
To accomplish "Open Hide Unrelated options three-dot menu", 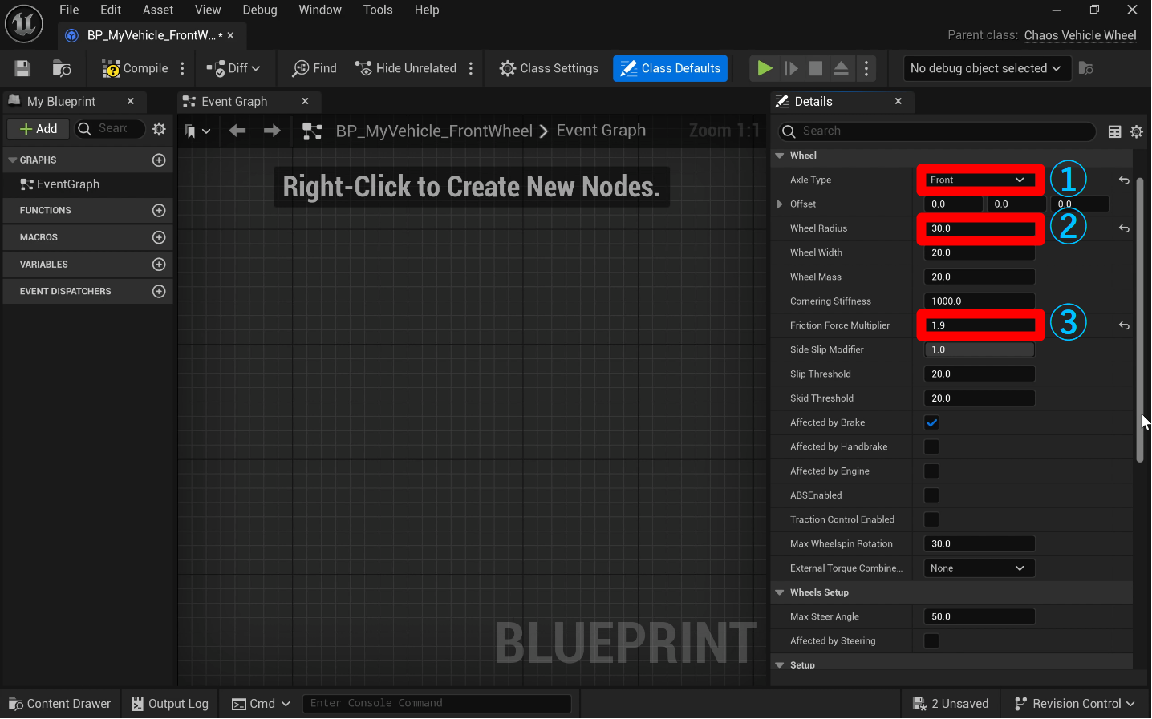I will click(471, 68).
